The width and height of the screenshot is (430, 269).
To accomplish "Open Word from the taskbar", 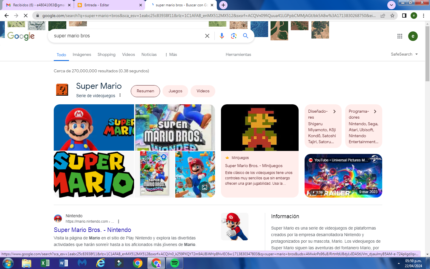I will tap(64, 263).
